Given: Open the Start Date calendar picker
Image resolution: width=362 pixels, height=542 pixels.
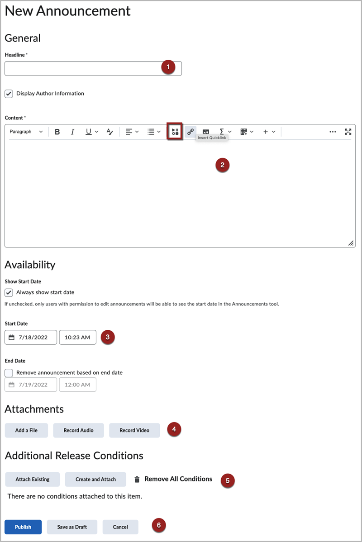Looking at the screenshot, I should coord(11,338).
